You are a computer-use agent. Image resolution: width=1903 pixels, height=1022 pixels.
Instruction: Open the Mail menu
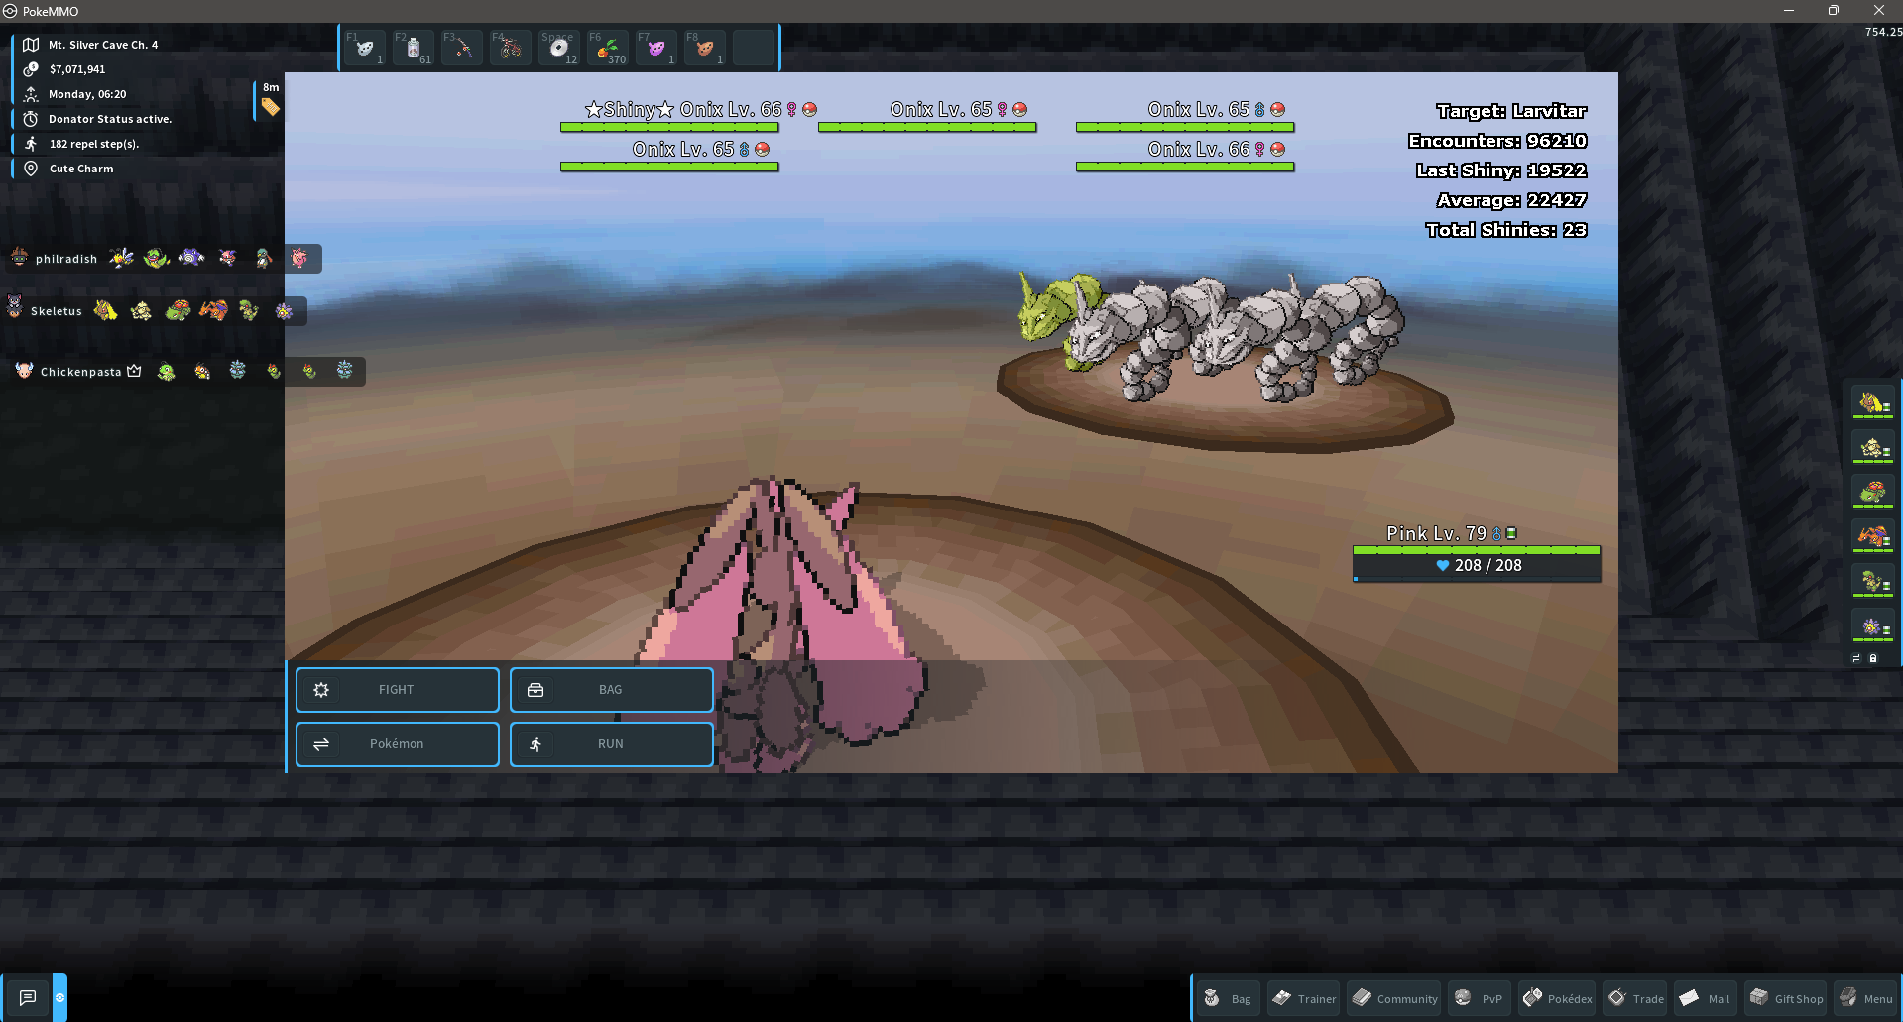[1706, 998]
